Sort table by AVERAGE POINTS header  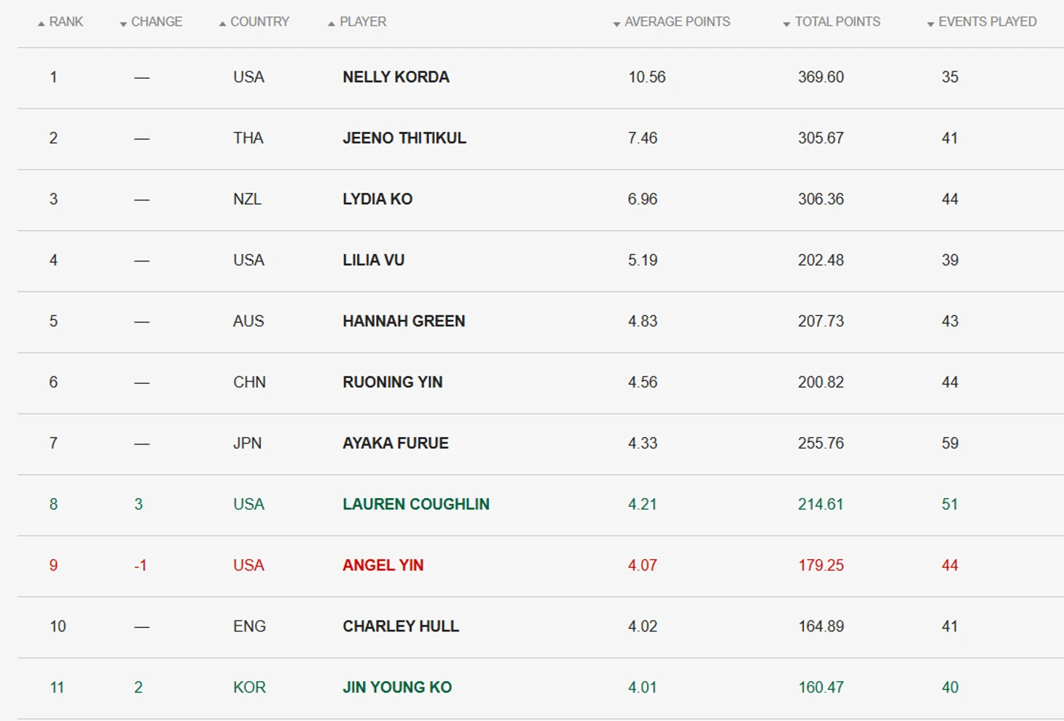click(677, 22)
